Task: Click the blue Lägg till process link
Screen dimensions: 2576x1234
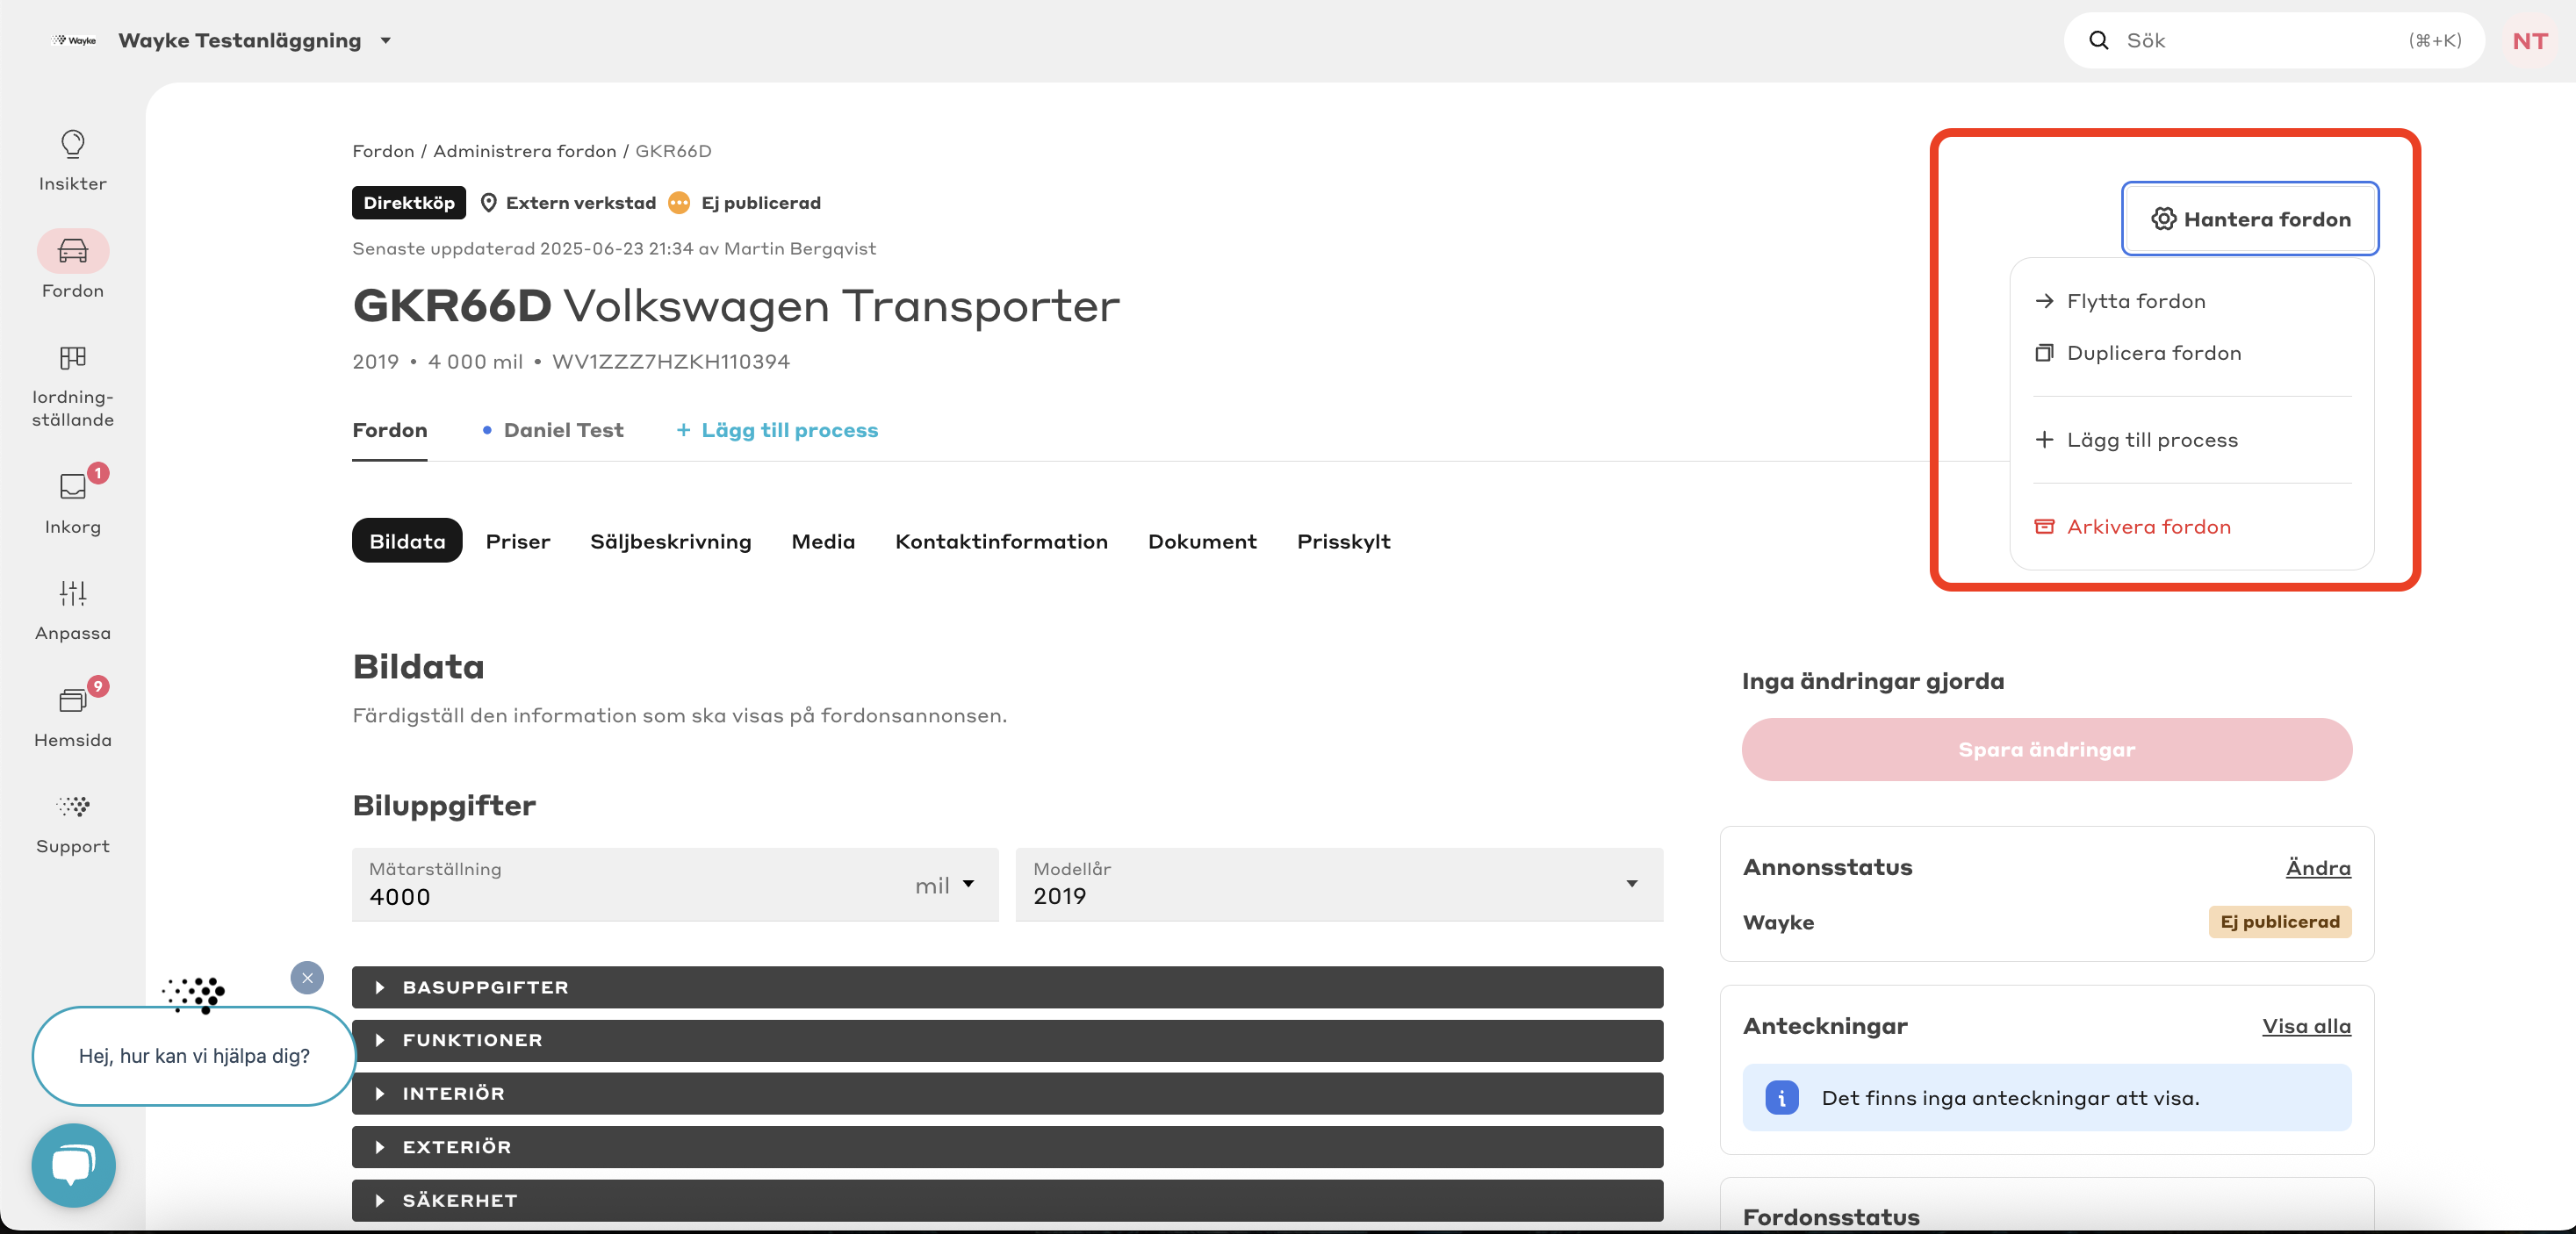Action: pos(777,430)
